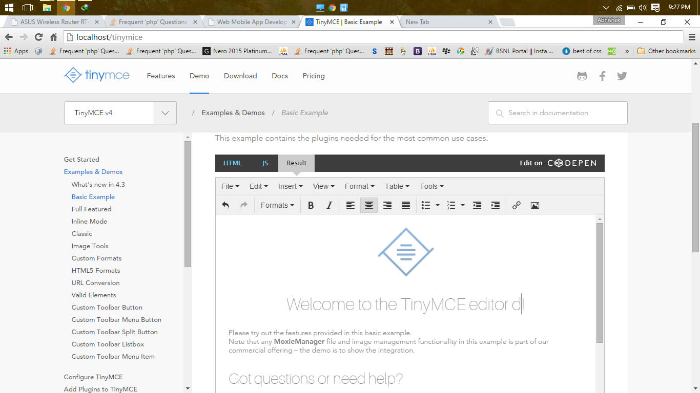
Task: Click the TinyMCE logo
Action: click(97, 76)
